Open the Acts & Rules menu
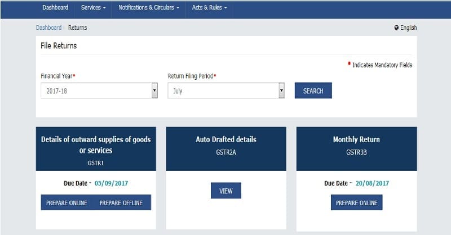Viewport: 451px width, 235px height. [x=209, y=7]
